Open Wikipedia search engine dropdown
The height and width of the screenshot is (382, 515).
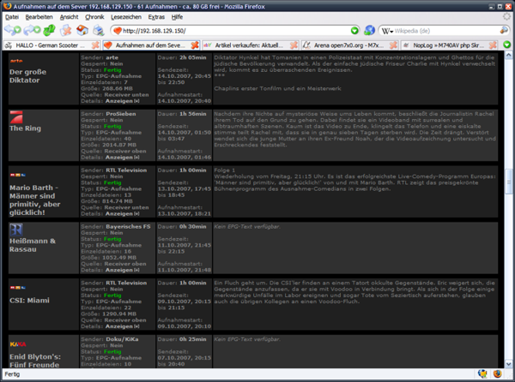tap(387, 31)
